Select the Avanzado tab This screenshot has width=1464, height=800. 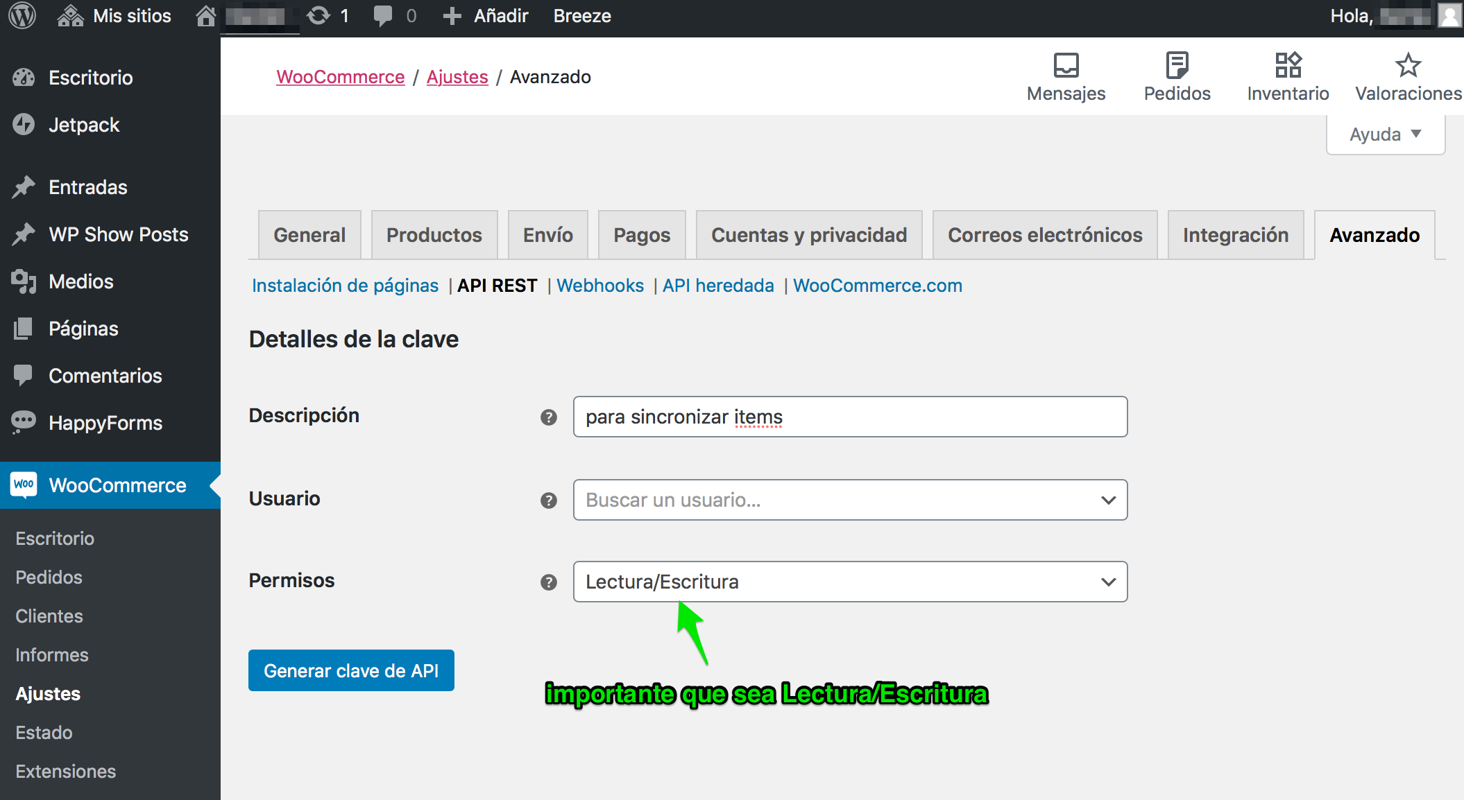click(x=1374, y=235)
